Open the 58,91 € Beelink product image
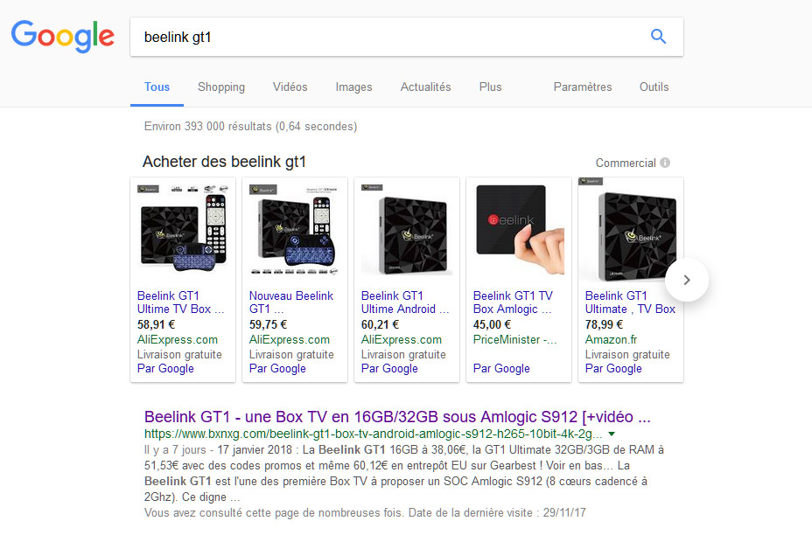 click(x=183, y=228)
